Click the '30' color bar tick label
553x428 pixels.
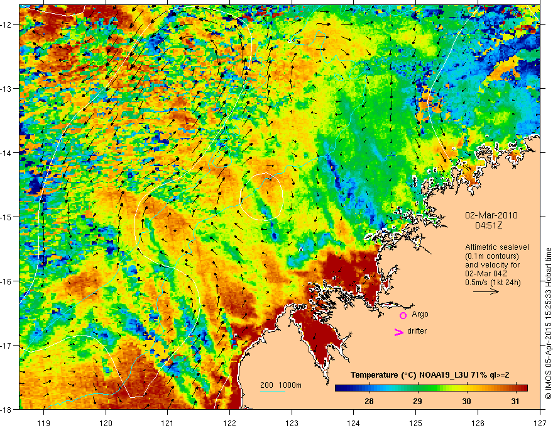click(x=466, y=401)
